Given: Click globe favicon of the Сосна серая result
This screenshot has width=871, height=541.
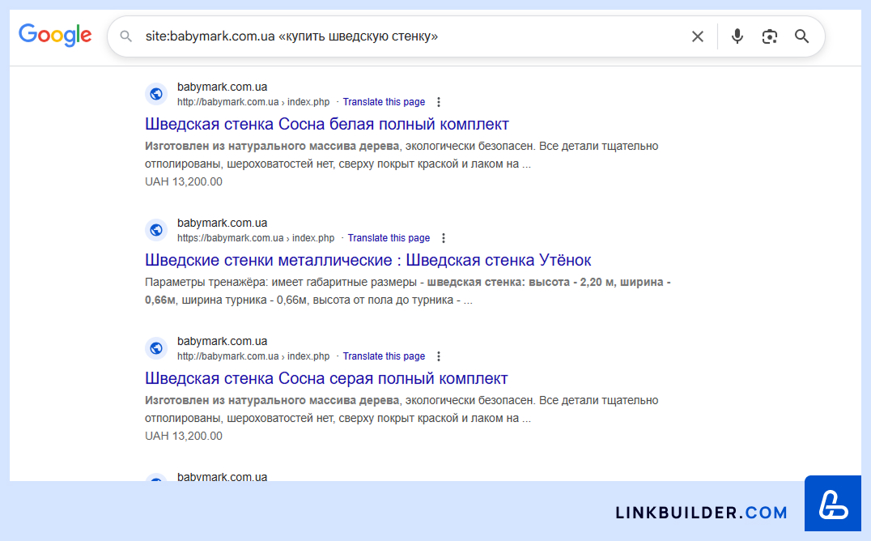Looking at the screenshot, I should coord(156,348).
